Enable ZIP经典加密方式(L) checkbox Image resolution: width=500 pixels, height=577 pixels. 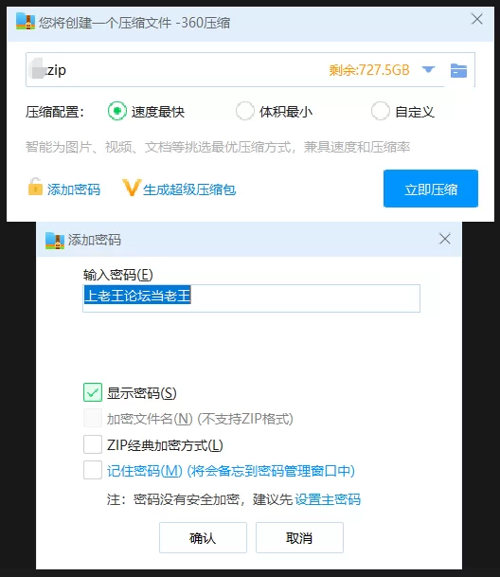93,444
